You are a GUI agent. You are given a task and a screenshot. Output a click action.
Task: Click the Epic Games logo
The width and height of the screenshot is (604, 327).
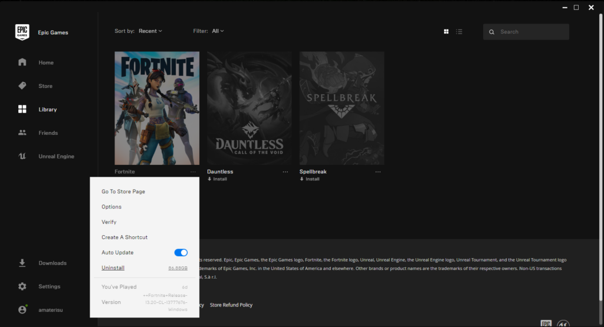22,32
